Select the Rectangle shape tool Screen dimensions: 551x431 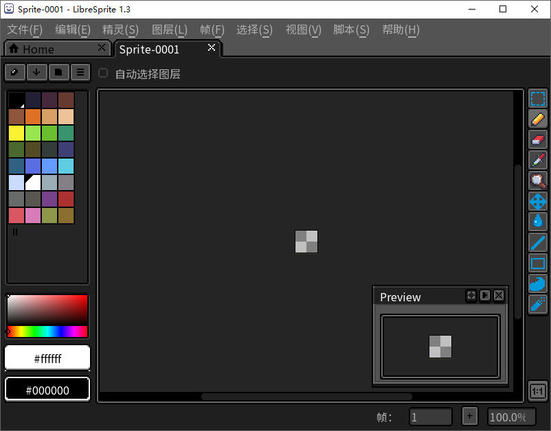[x=538, y=264]
